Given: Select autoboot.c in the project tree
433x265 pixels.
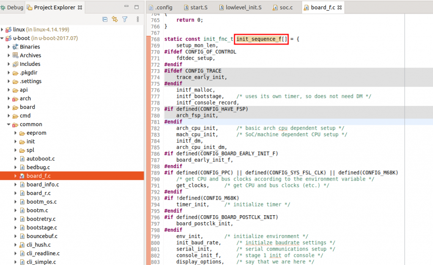Looking at the screenshot, I should point(41,159).
